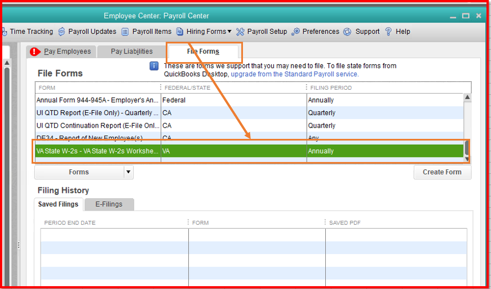Open Support from the toolbar
The image size is (491, 289).
click(368, 32)
